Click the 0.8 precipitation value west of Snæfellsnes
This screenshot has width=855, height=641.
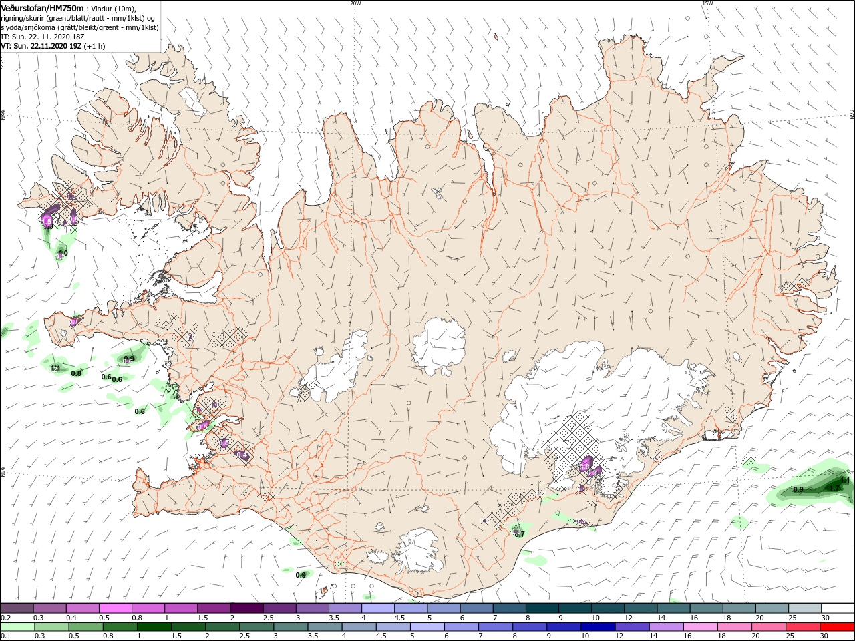76,373
